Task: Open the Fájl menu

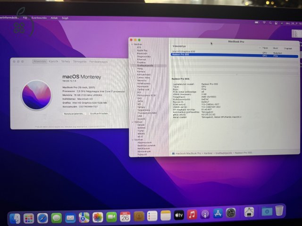Action: 25,18
